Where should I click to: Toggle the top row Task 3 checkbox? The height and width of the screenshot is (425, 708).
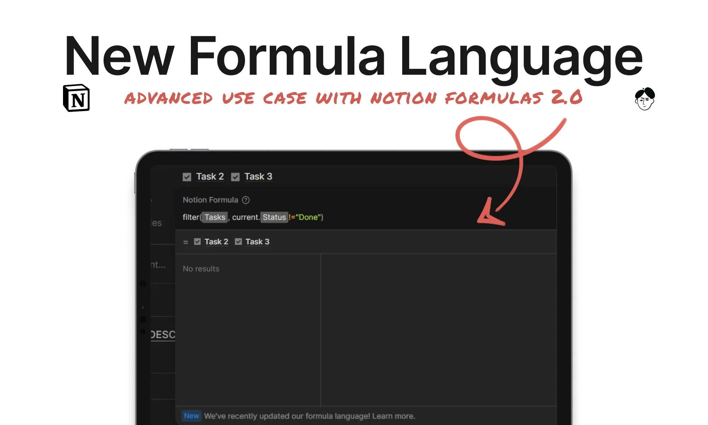(235, 177)
